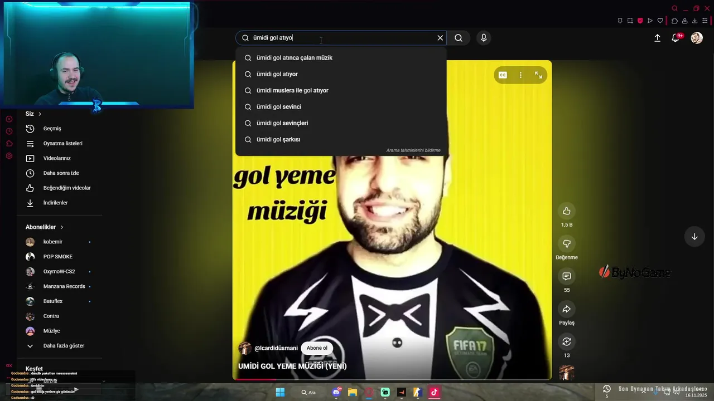
Task: Open the account avatar menu
Action: pyautogui.click(x=697, y=38)
